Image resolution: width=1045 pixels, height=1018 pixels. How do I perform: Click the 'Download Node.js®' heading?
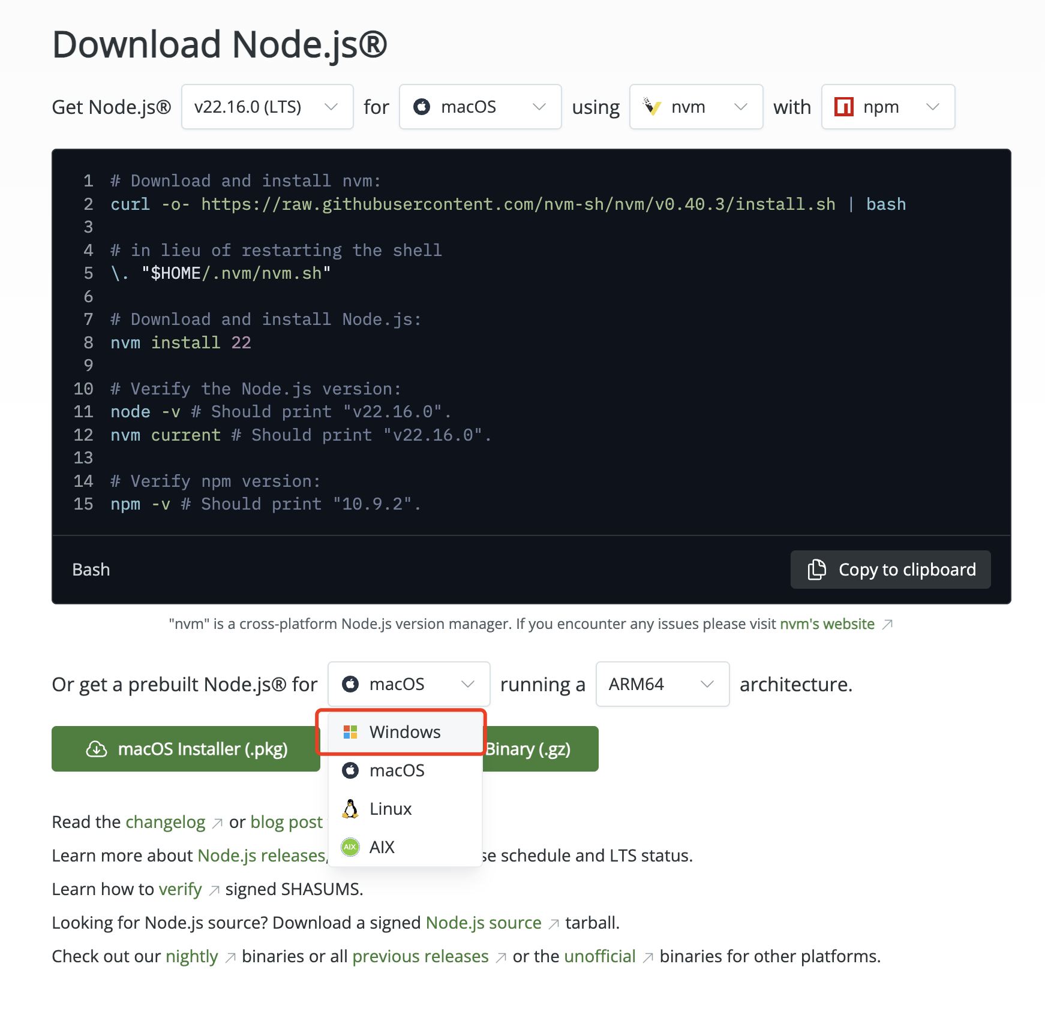(x=220, y=44)
